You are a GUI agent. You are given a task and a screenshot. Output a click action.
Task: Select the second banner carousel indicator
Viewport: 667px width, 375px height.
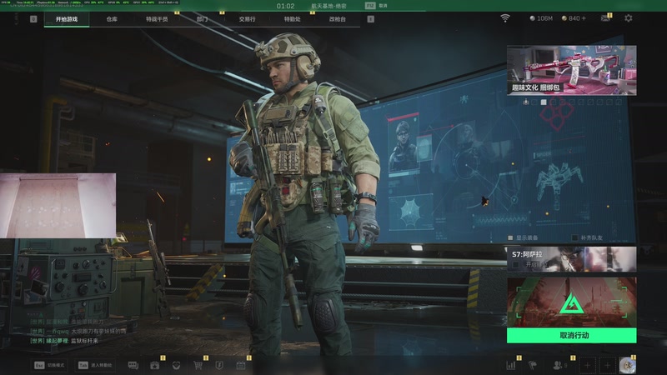(544, 102)
